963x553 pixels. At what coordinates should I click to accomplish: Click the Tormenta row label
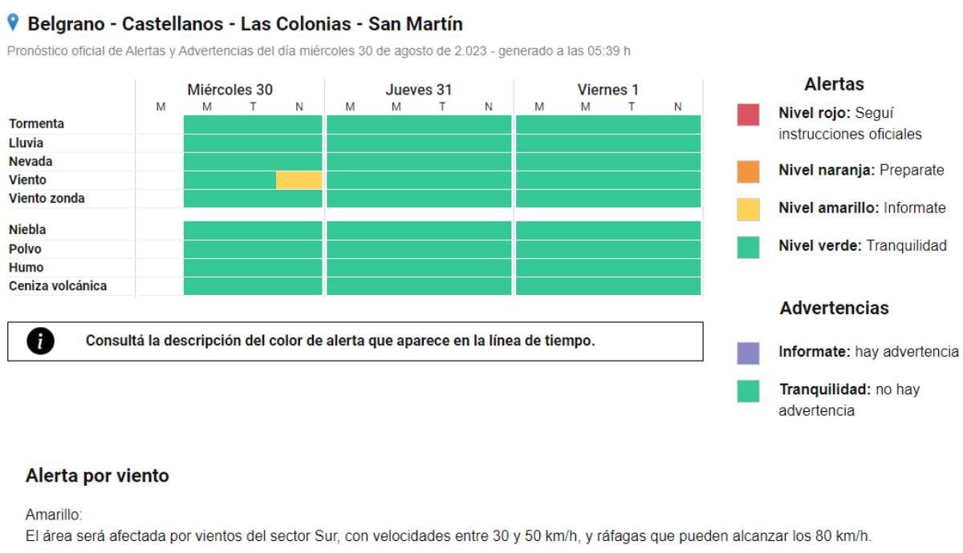click(37, 124)
